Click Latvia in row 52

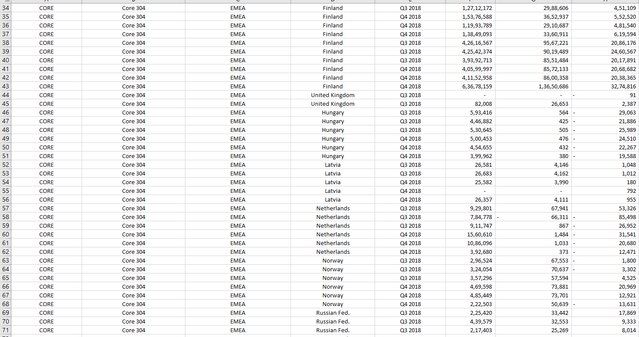333,165
